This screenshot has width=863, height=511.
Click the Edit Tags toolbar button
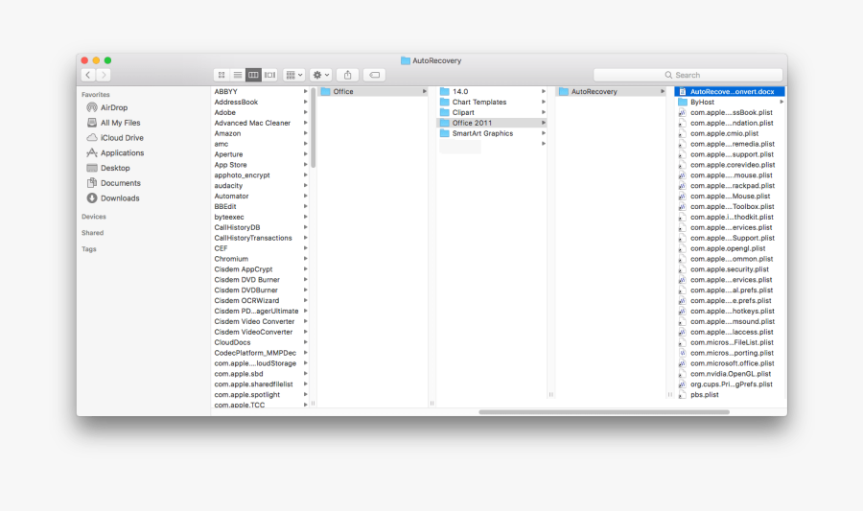pos(374,75)
